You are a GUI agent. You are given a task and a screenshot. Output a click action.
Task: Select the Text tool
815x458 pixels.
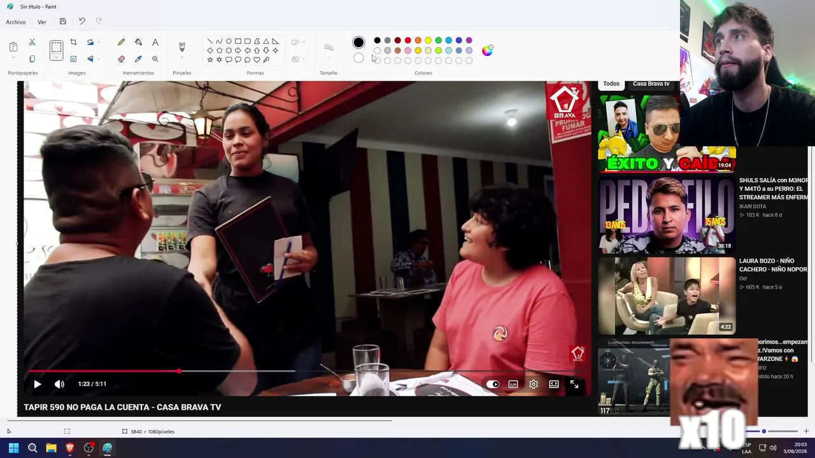pos(155,43)
